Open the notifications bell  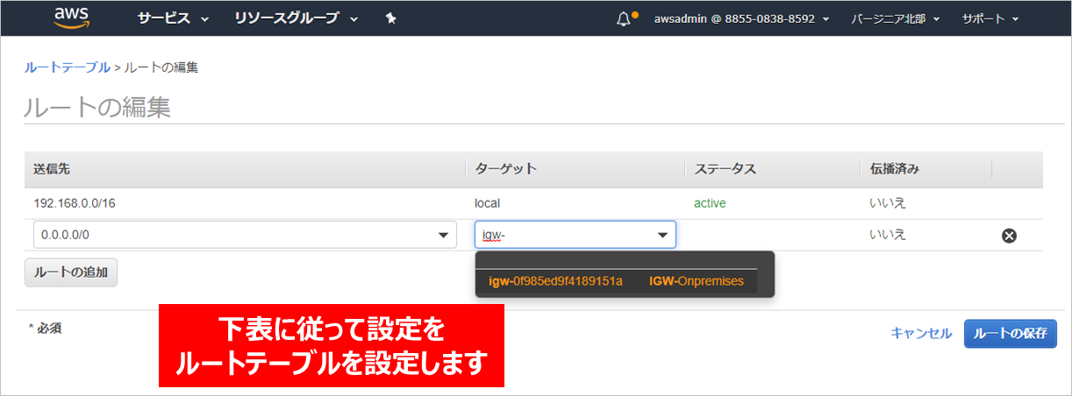click(x=624, y=18)
